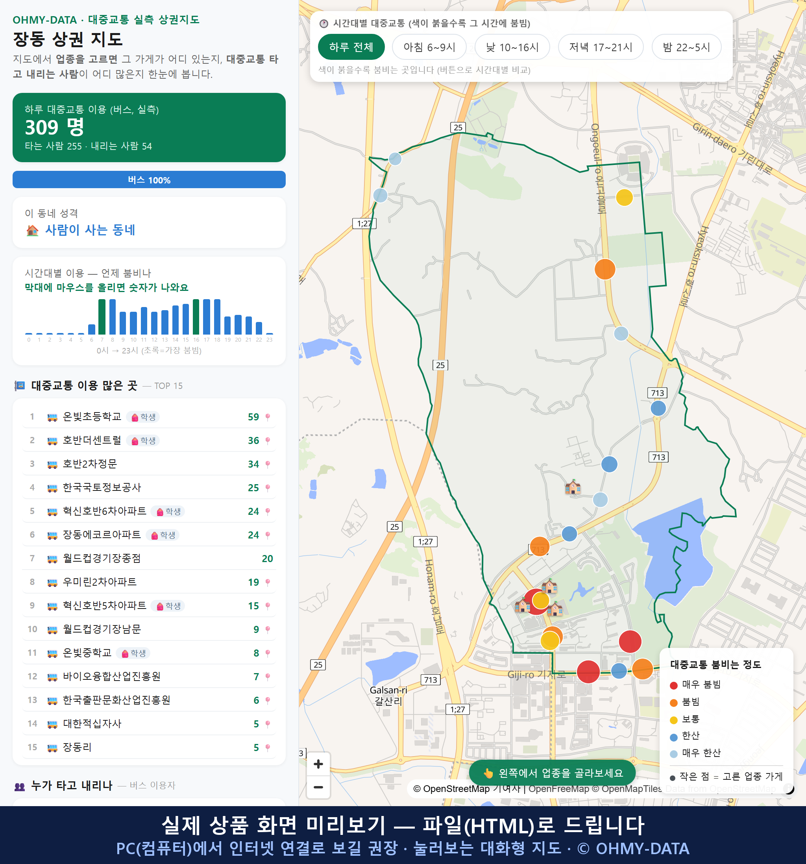Switch to 밤 22~5시 time filter
Viewport: 806px width, 864px height.
[686, 47]
